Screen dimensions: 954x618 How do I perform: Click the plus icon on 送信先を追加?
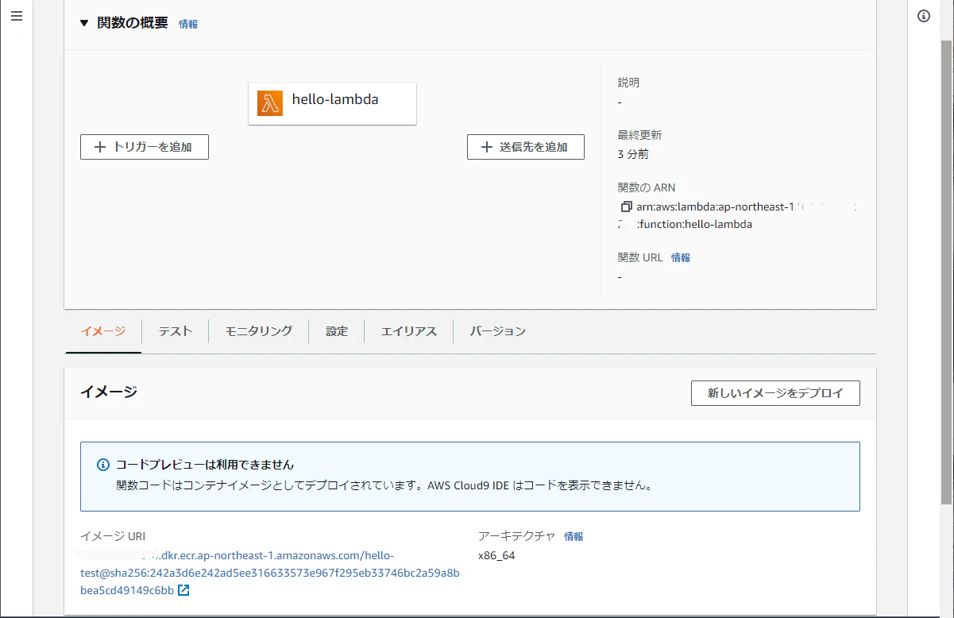click(x=487, y=146)
